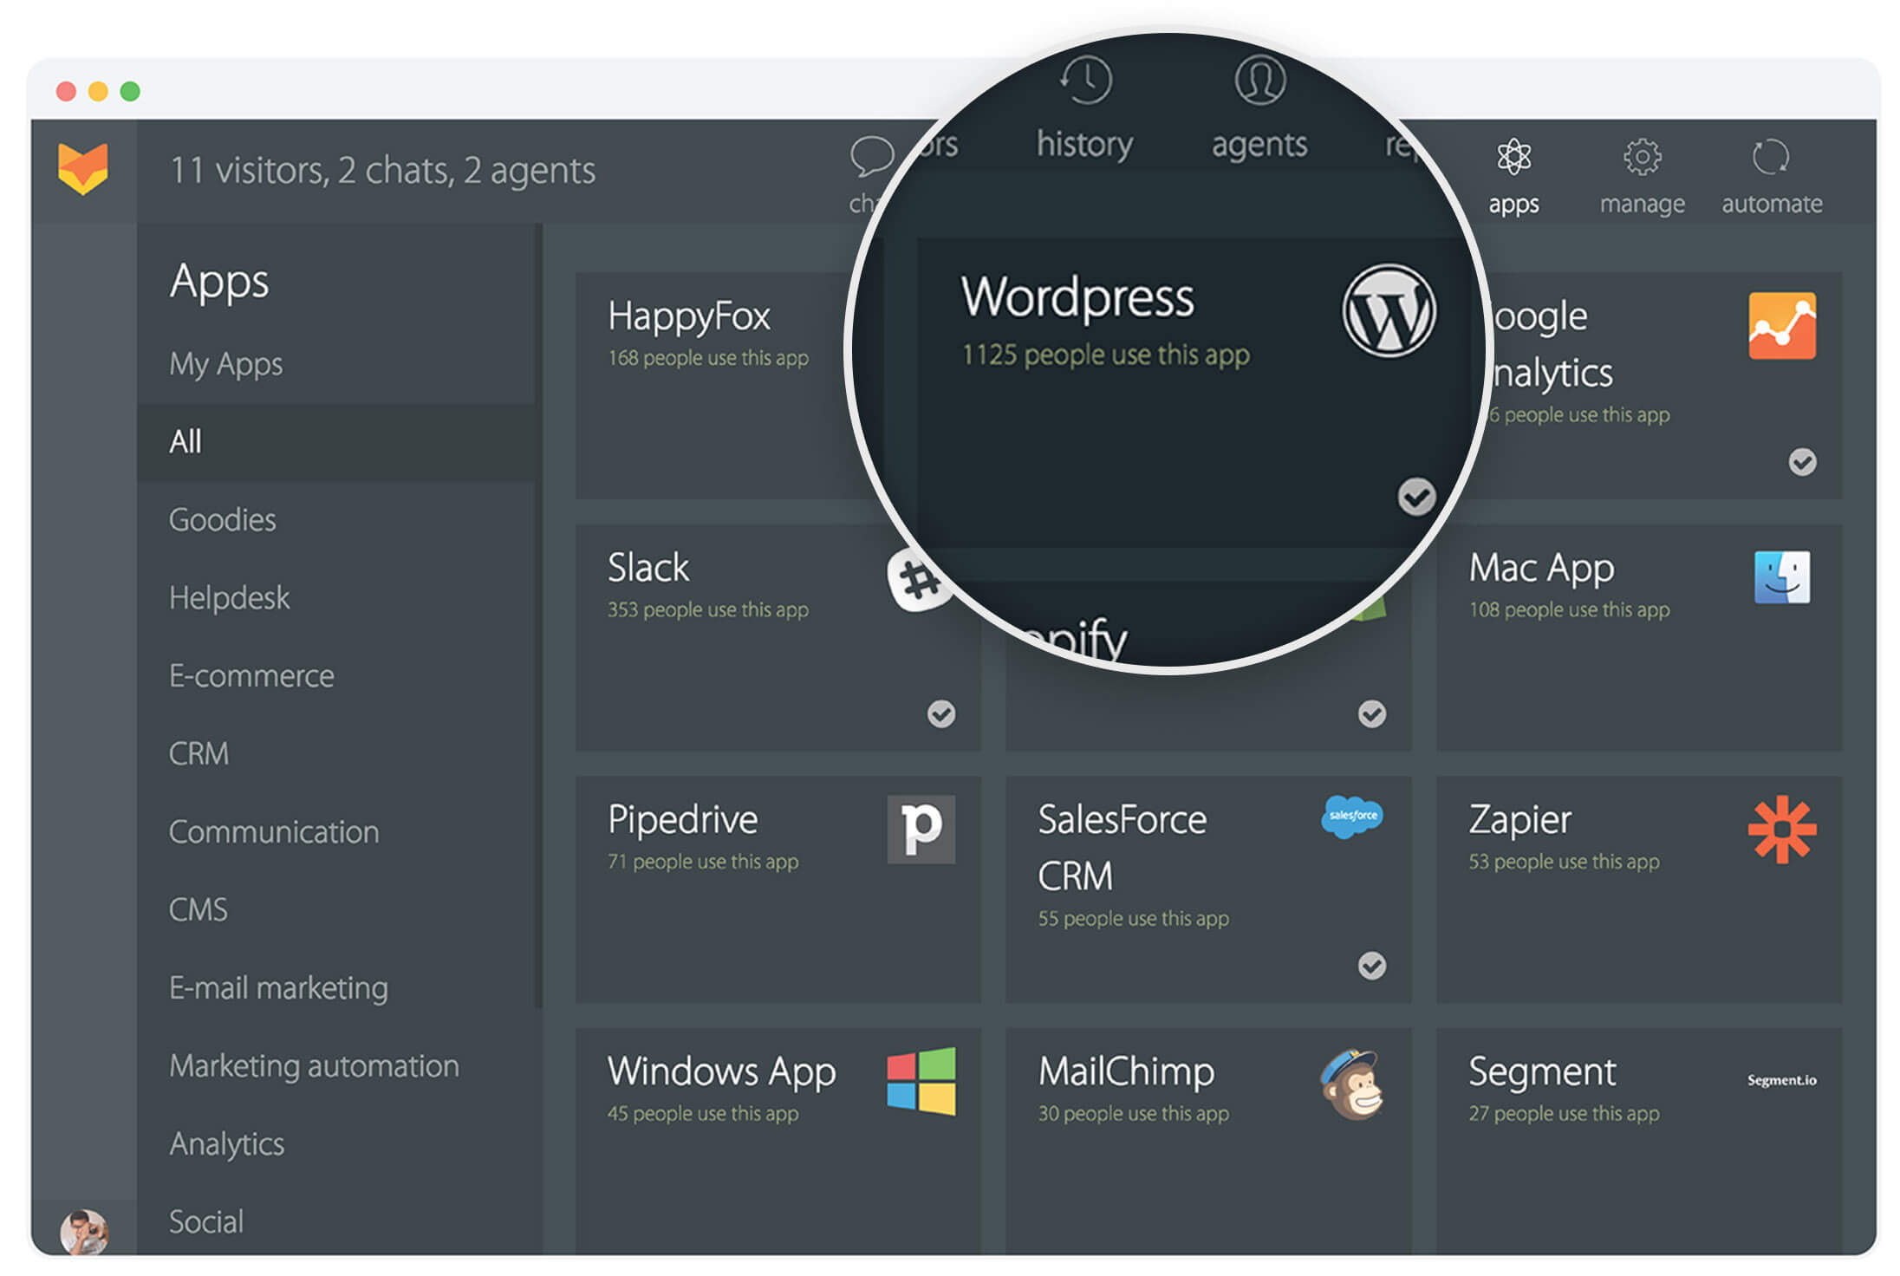Open the user profile avatar
Screen dimensions: 1900x1276
click(84, 1232)
